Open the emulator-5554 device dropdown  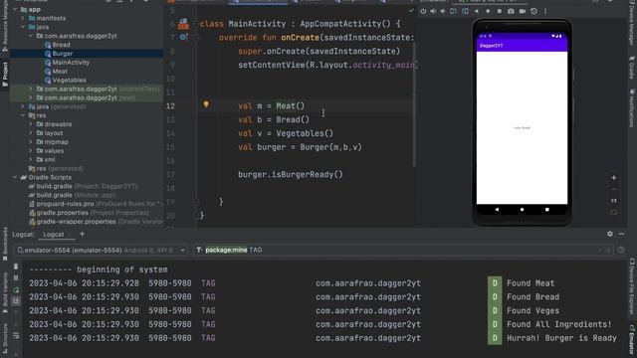(x=102, y=250)
